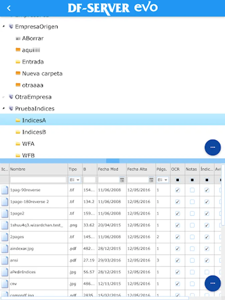Click the WFB folder icon
Image resolution: width=225 pixels, height=300 pixels.
click(18, 155)
